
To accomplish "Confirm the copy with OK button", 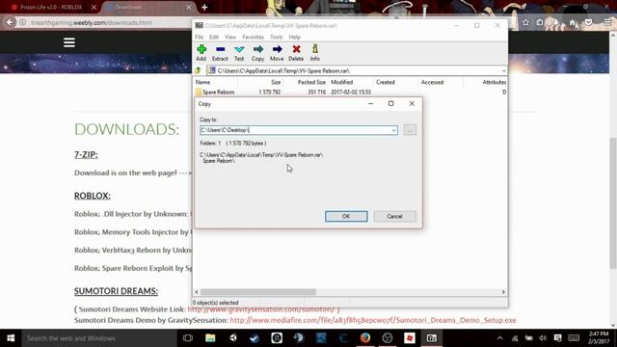I will click(346, 216).
